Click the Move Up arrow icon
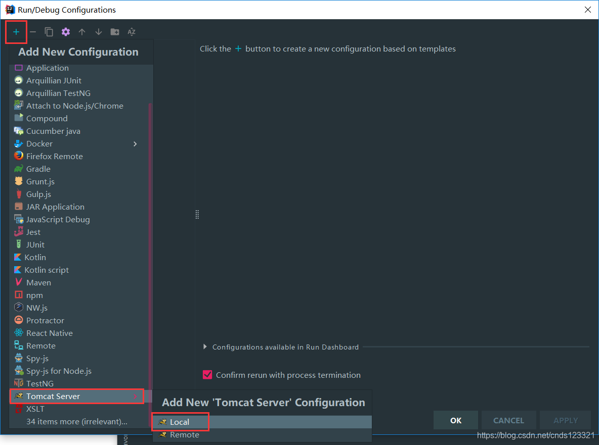The image size is (599, 445). 82,32
